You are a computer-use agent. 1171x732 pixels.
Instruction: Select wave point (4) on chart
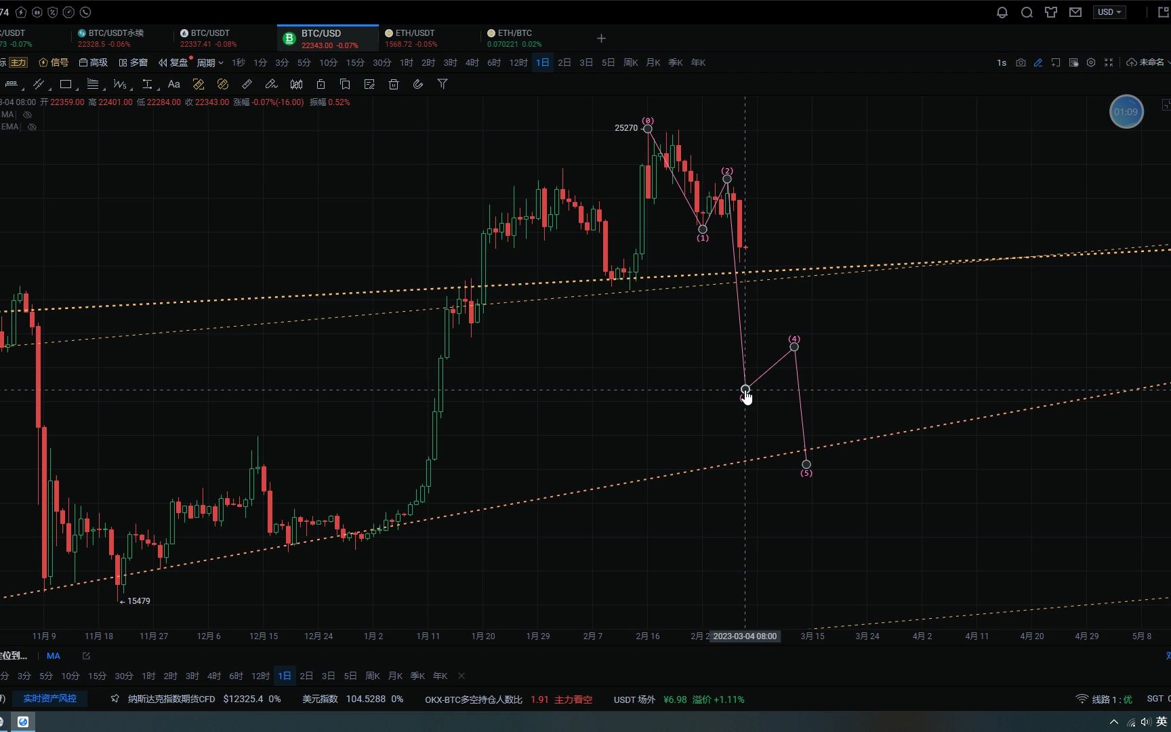794,346
